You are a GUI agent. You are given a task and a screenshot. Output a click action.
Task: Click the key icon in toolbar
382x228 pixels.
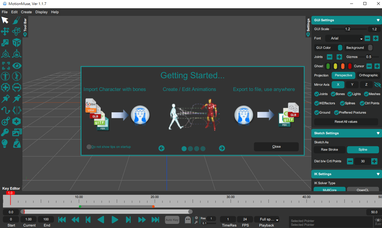pos(5,132)
